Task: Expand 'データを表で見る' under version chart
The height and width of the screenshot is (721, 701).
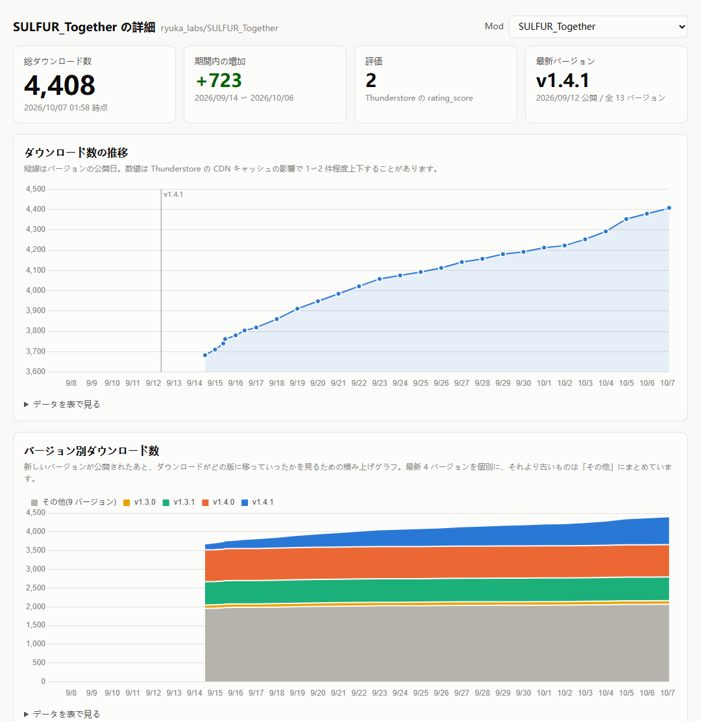Action: (x=62, y=714)
